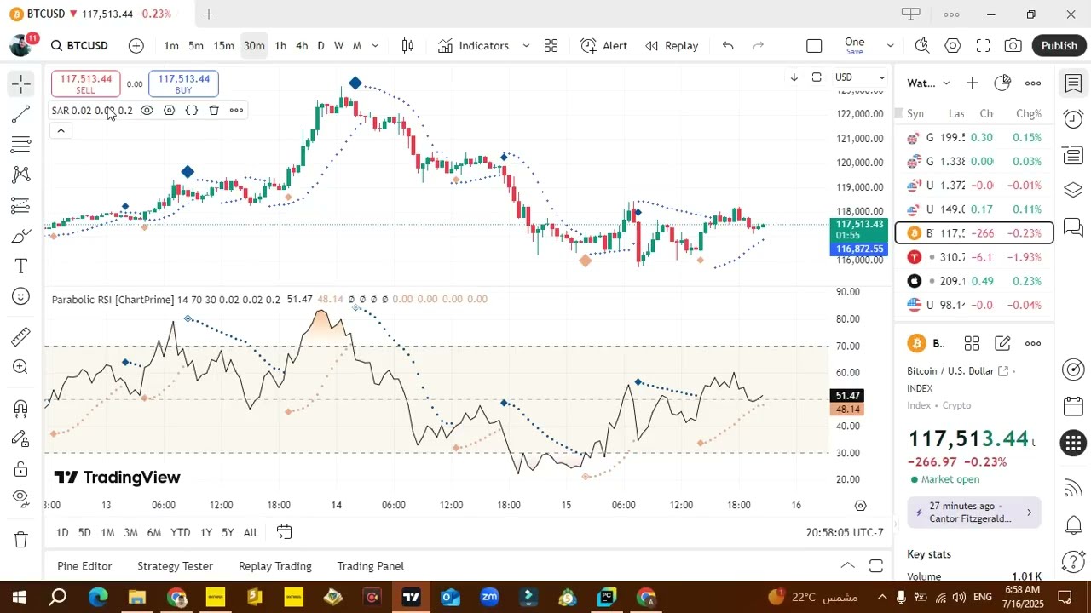
Task: Open the Calendar sidebar panel
Action: tap(1073, 406)
